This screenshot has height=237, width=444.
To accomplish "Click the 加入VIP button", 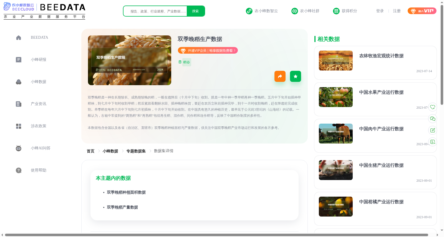I will 422,11.
